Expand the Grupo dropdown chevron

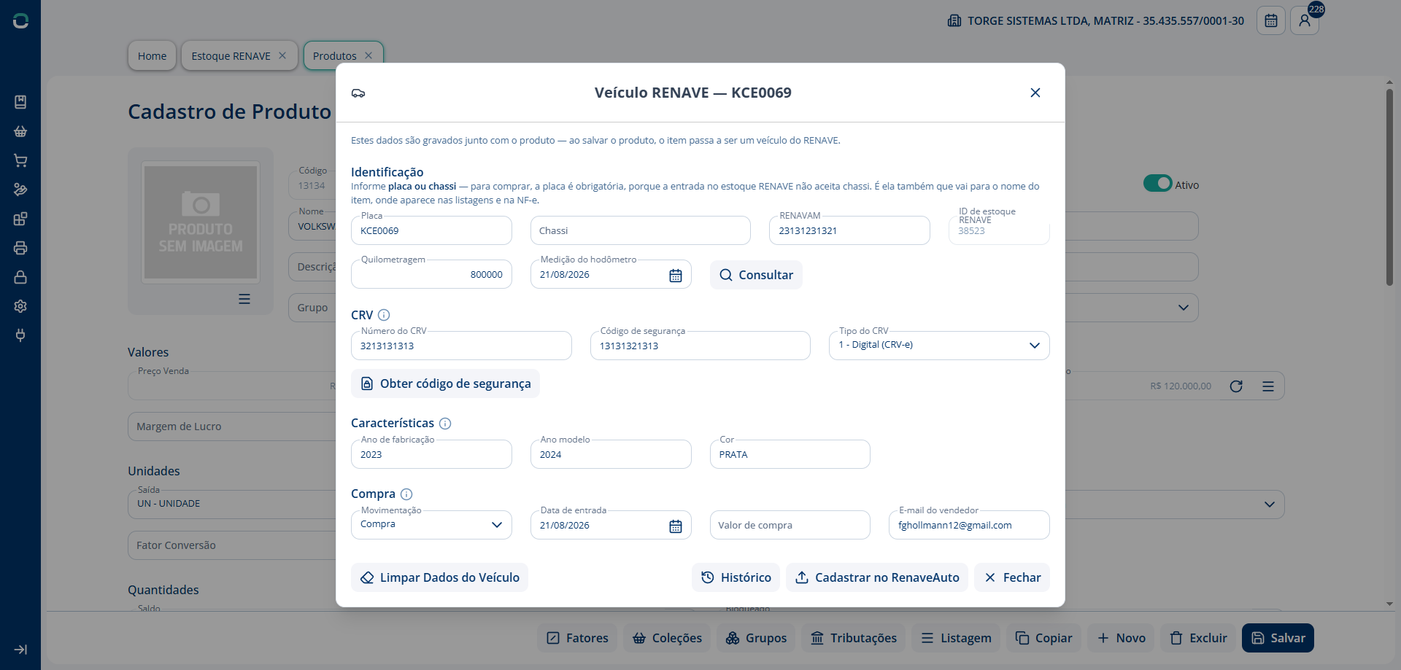(x=1184, y=308)
